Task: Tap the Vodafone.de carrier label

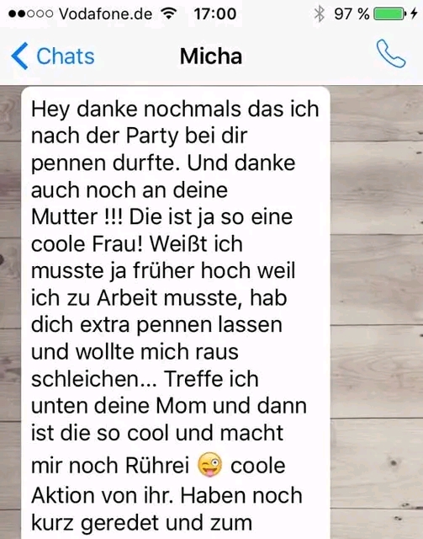Action: pos(105,14)
